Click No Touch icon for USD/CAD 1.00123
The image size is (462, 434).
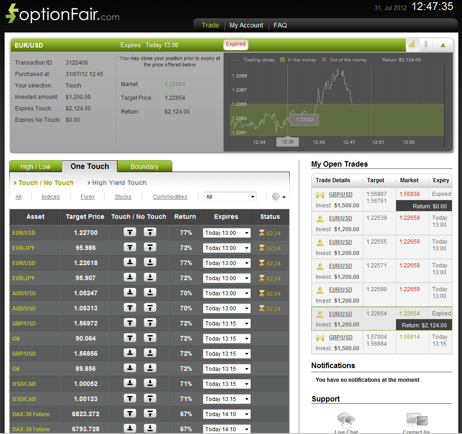(150, 399)
